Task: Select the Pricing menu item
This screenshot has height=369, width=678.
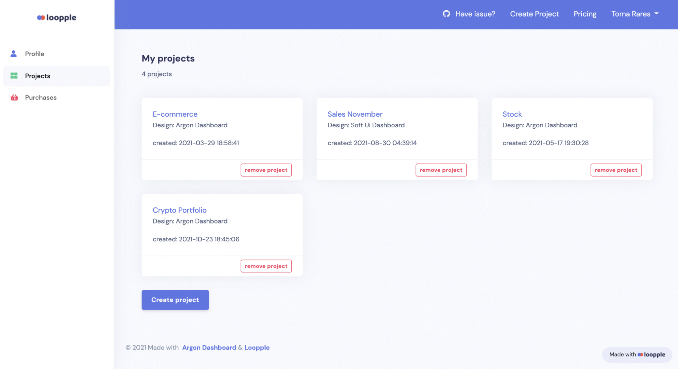Action: point(585,14)
